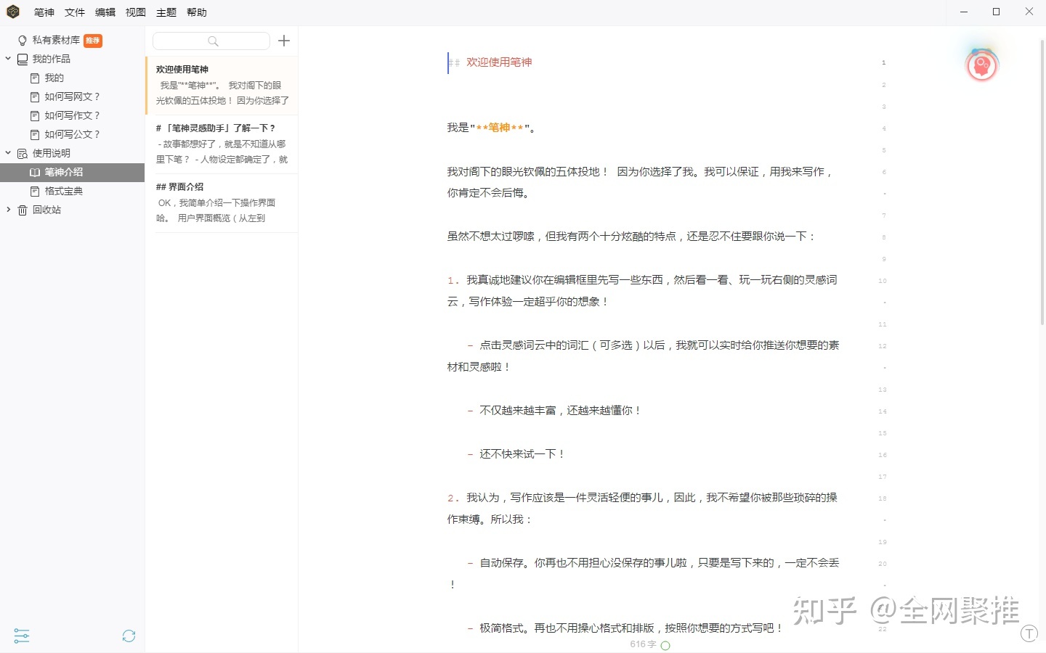The width and height of the screenshot is (1046, 653).
Task: Open the 笔神 menu
Action: click(44, 12)
